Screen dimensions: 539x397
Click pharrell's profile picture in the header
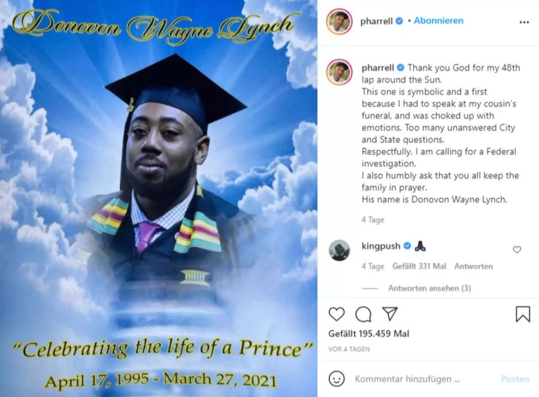(x=339, y=22)
